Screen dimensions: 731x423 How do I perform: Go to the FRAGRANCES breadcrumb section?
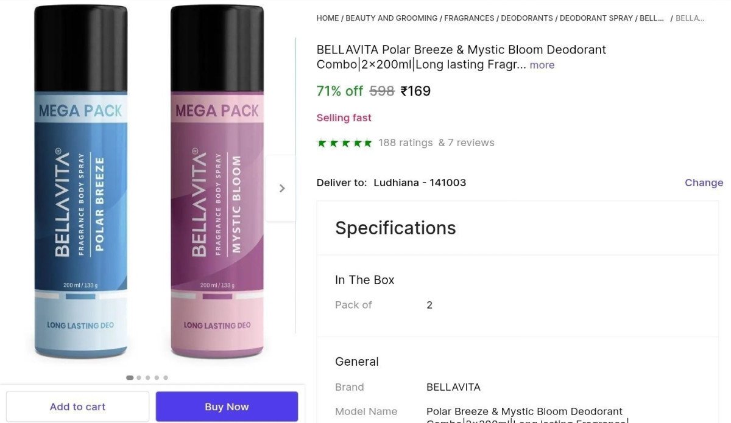469,18
